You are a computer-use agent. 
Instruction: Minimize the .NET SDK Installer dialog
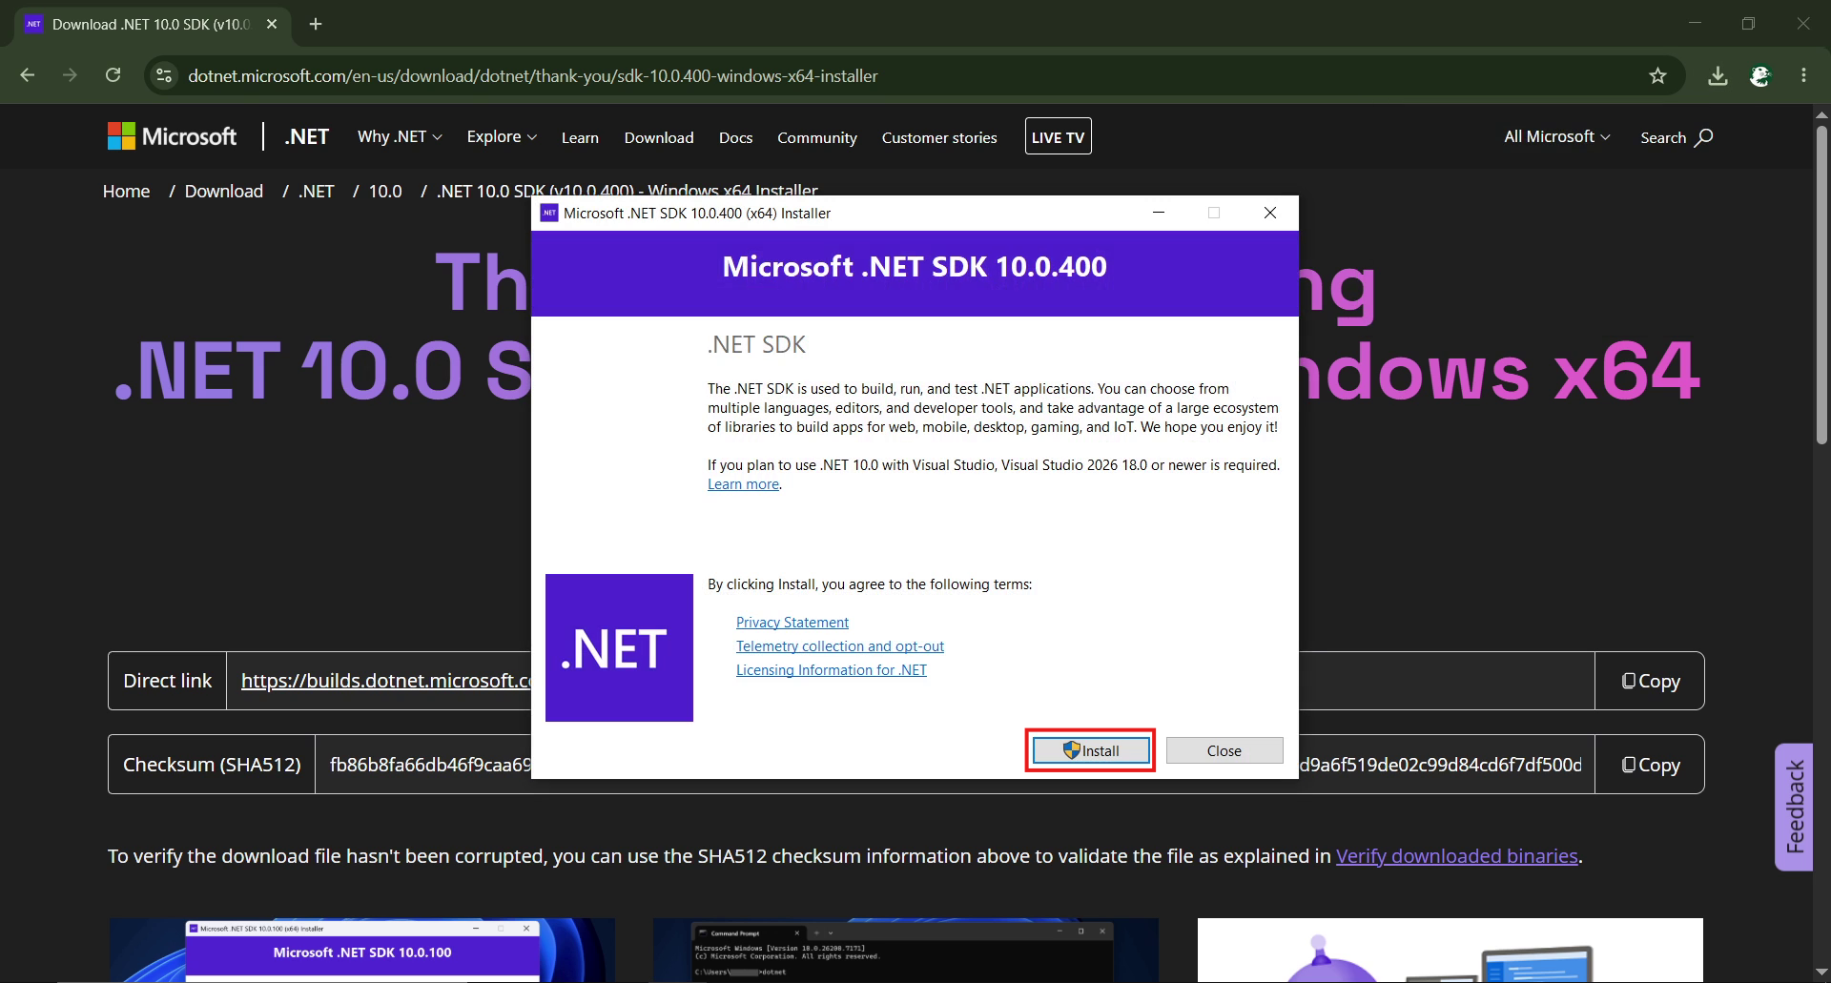coord(1159,213)
